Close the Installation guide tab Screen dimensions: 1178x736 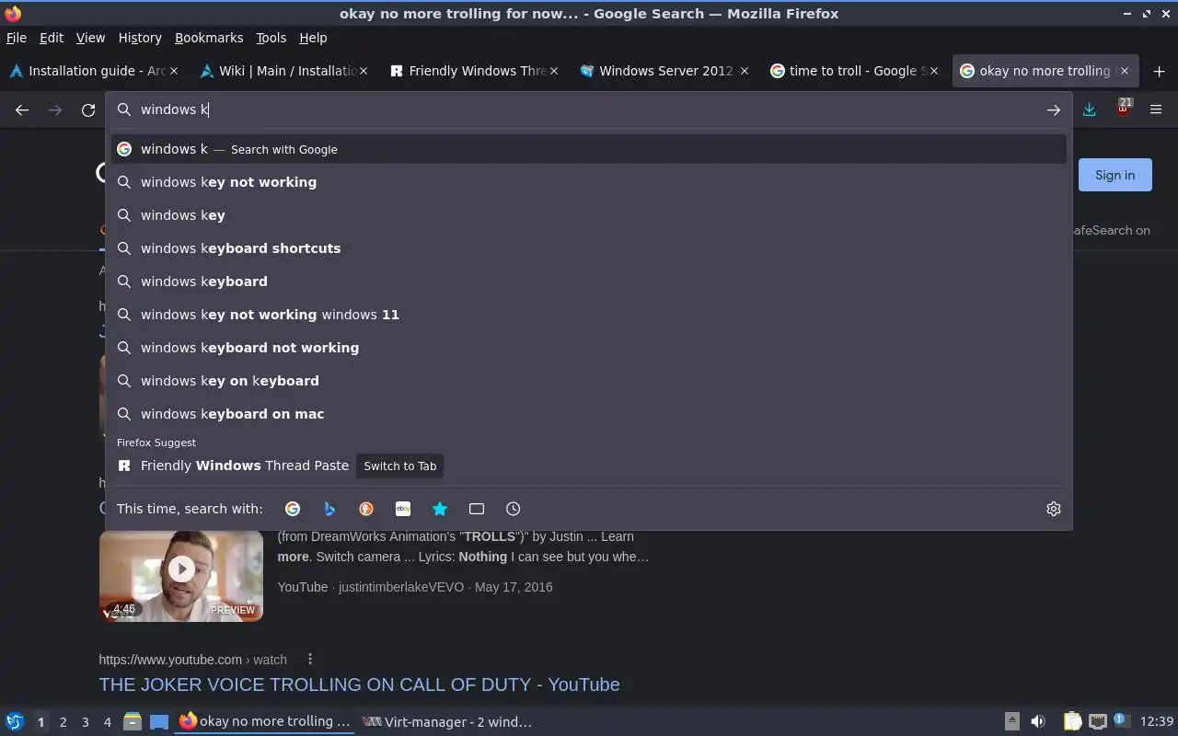click(x=174, y=71)
